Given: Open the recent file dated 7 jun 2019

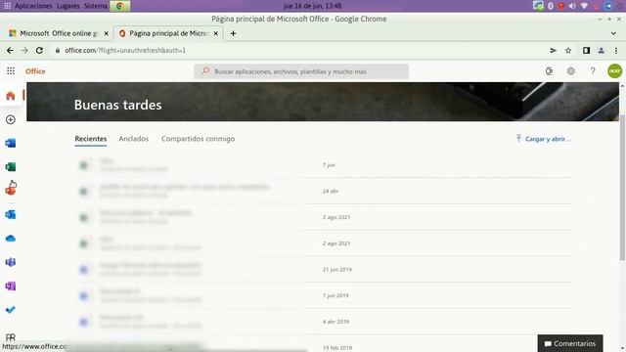Looking at the screenshot, I should 323,295.
